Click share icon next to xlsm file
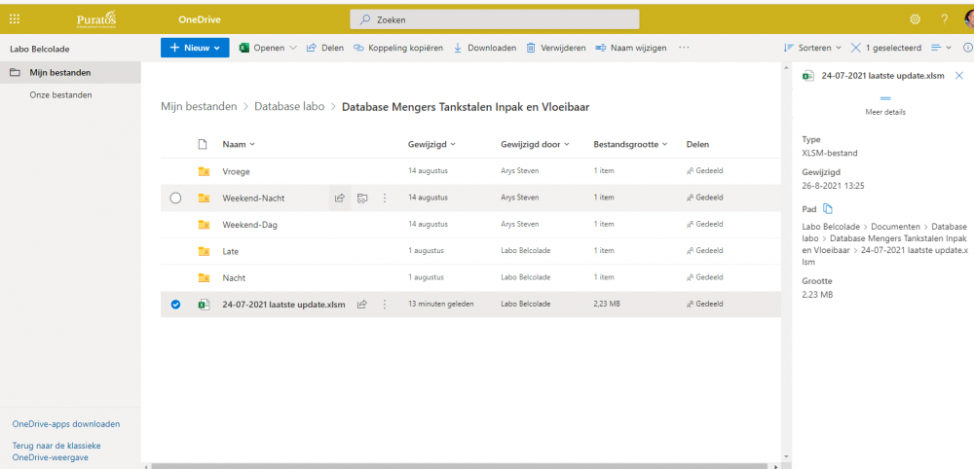This screenshot has width=974, height=469. [x=361, y=305]
